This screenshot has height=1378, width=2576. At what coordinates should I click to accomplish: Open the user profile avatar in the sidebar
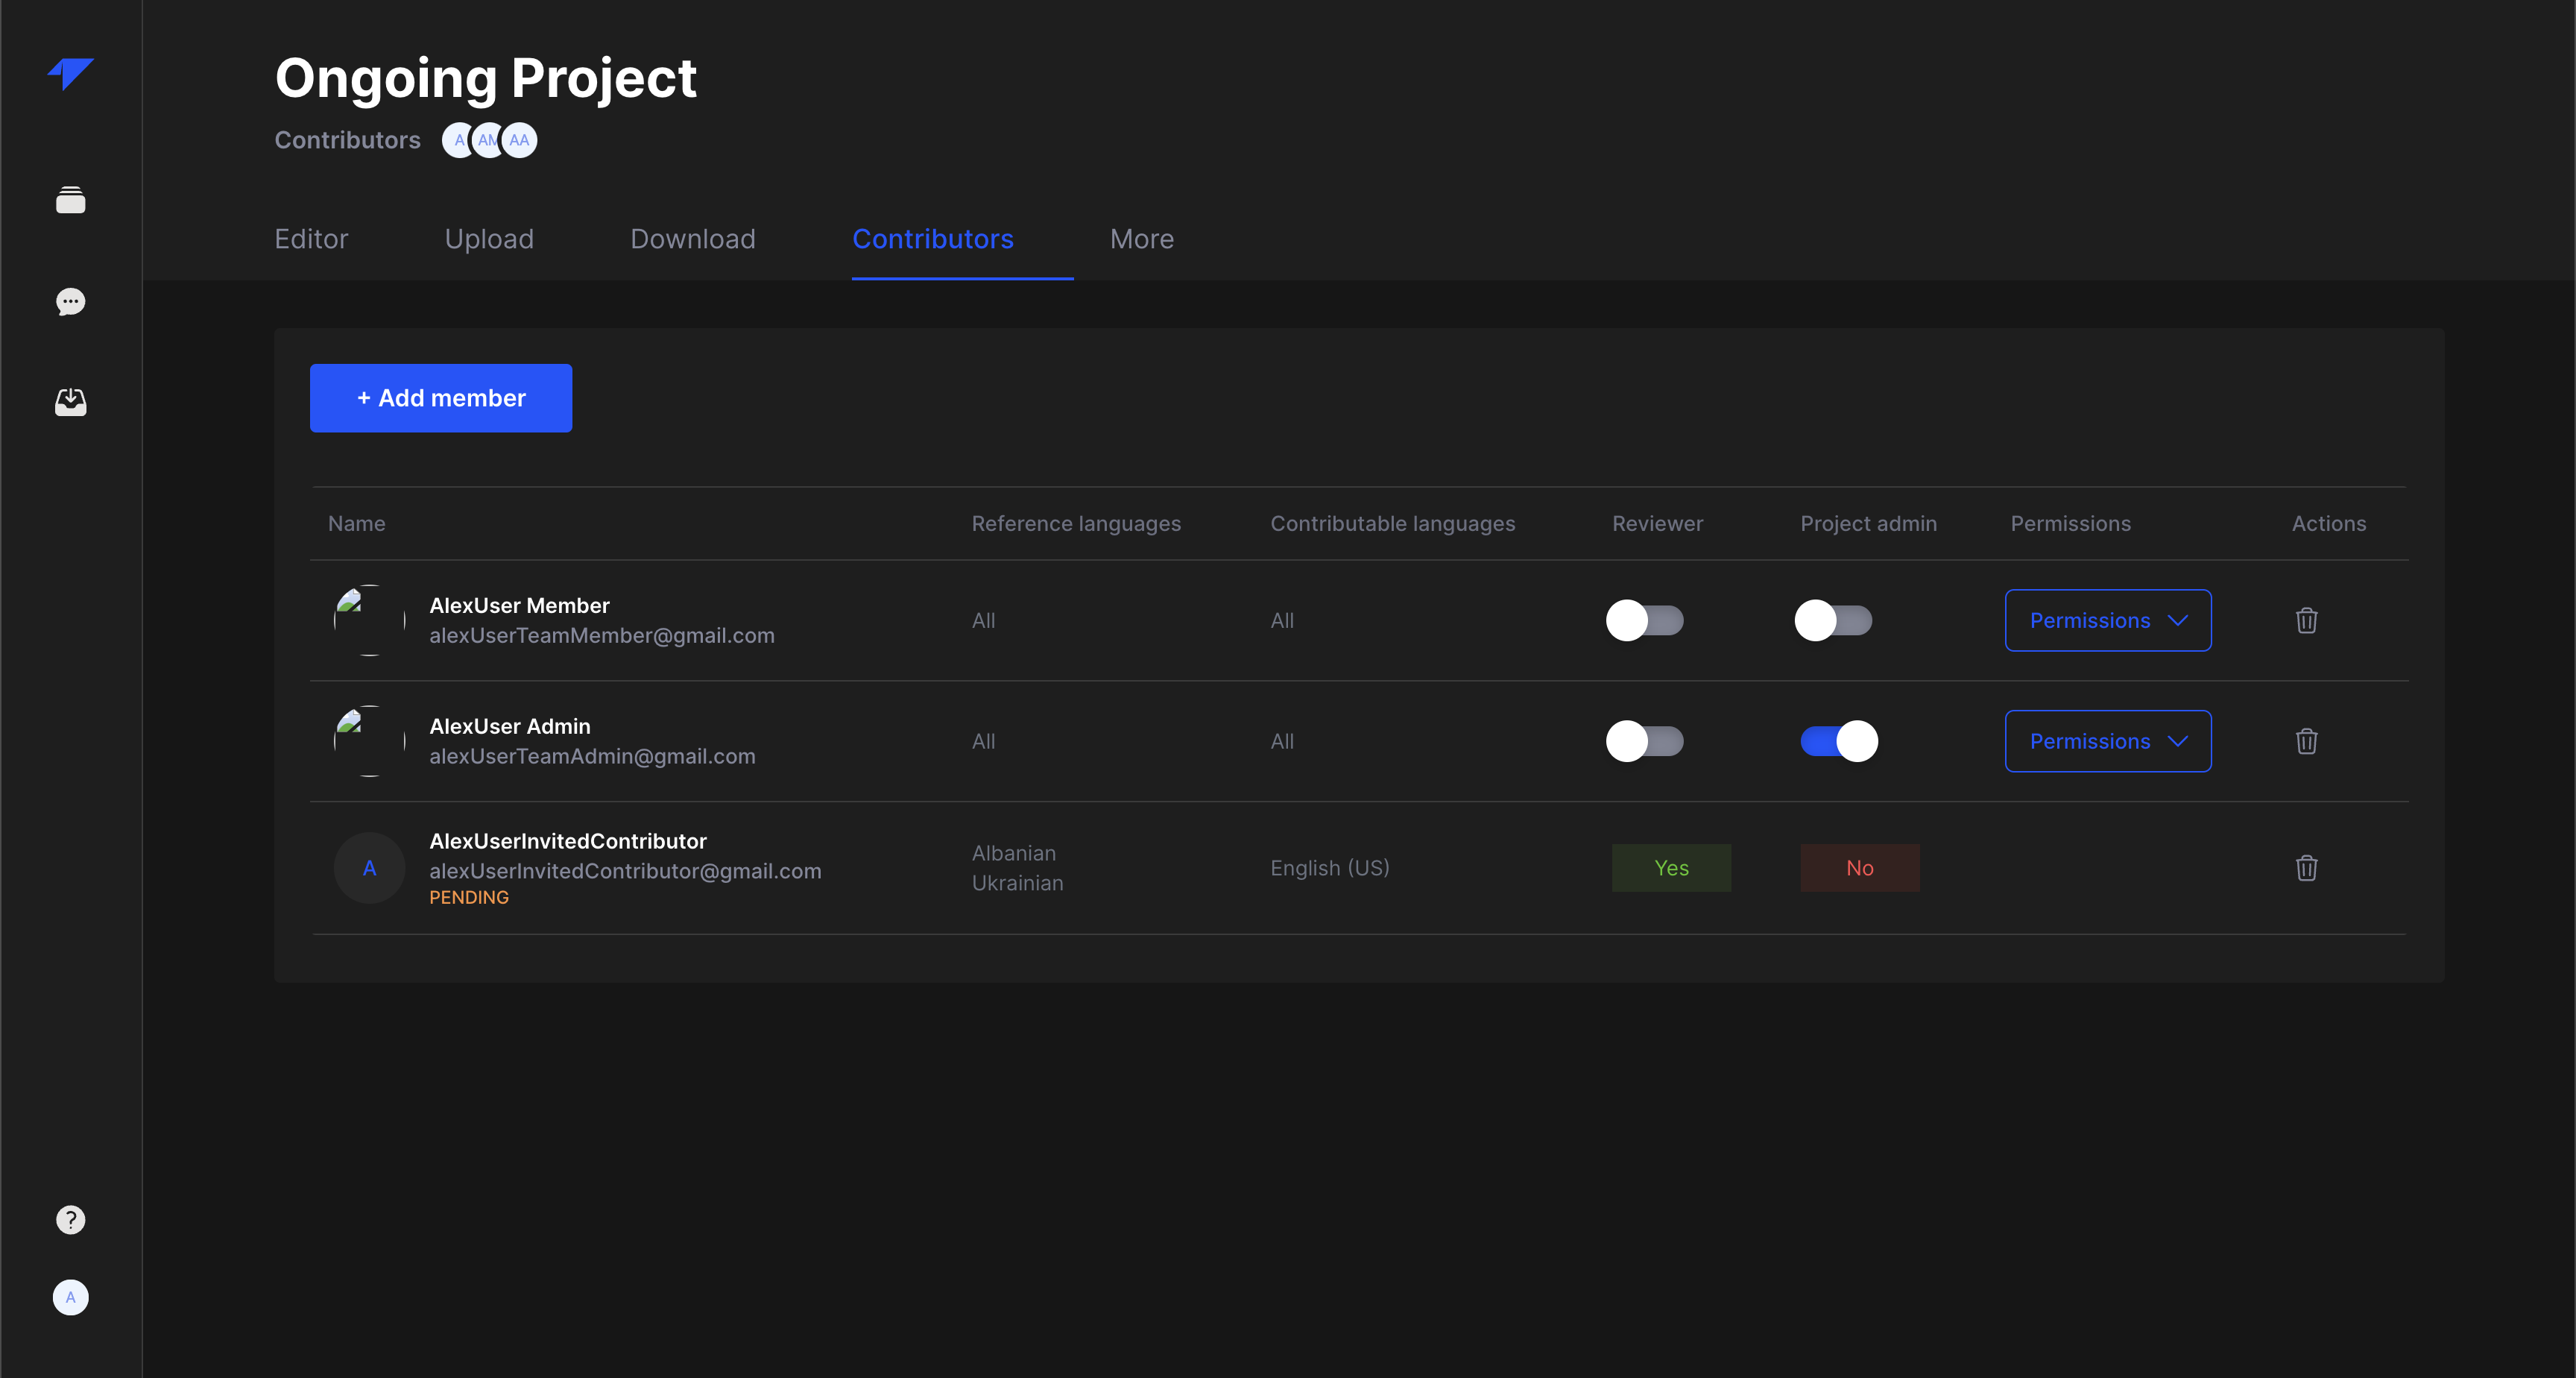coord(71,1298)
